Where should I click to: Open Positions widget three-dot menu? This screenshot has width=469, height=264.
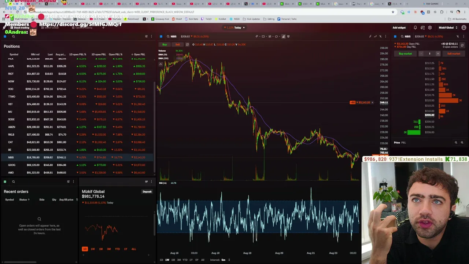[151, 36]
